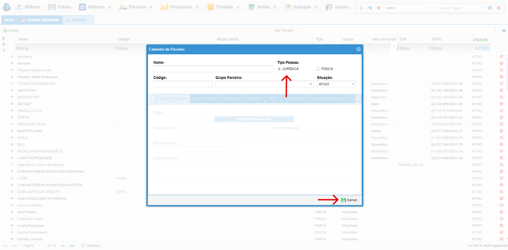Click the Atualizar refresh icon
508x250 pixels.
click(x=83, y=246)
